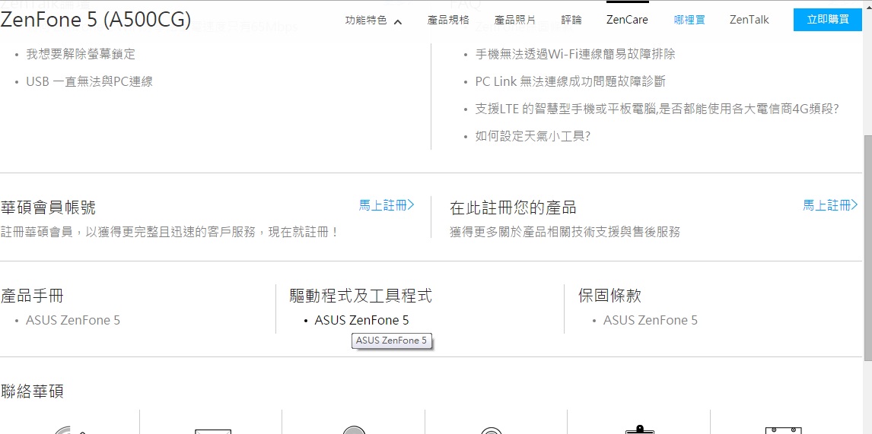Open ASUS ZenFone 5 under 驅動程式及工具程式
This screenshot has width=872, height=434.
[x=361, y=320]
